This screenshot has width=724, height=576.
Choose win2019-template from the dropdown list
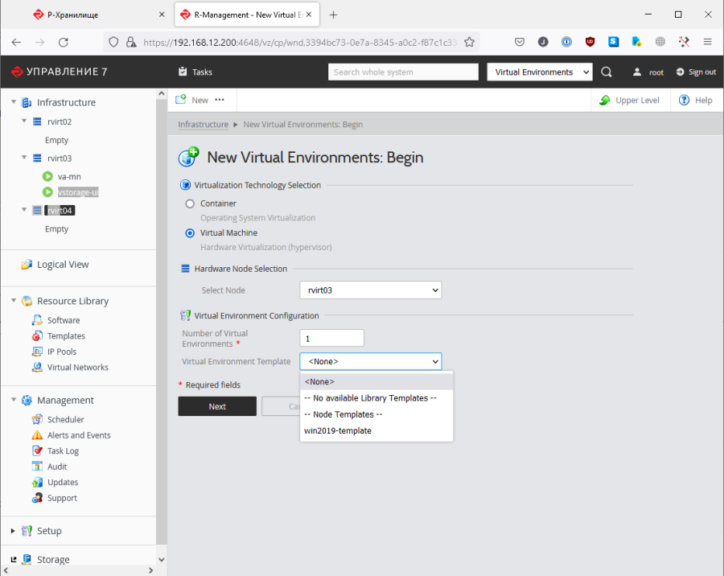338,430
